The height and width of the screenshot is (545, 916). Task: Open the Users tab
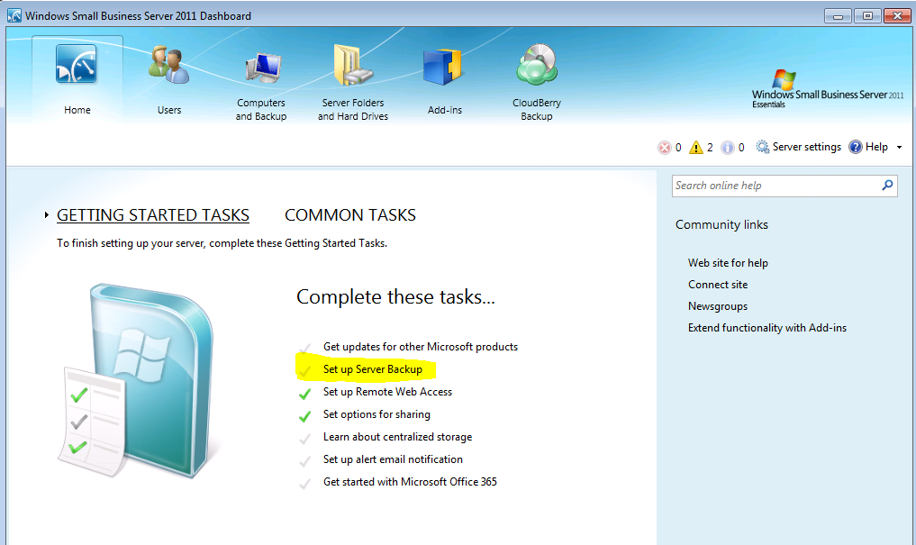pyautogui.click(x=168, y=79)
